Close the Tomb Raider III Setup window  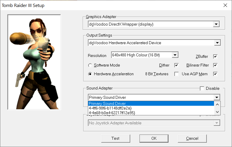point(225,5)
